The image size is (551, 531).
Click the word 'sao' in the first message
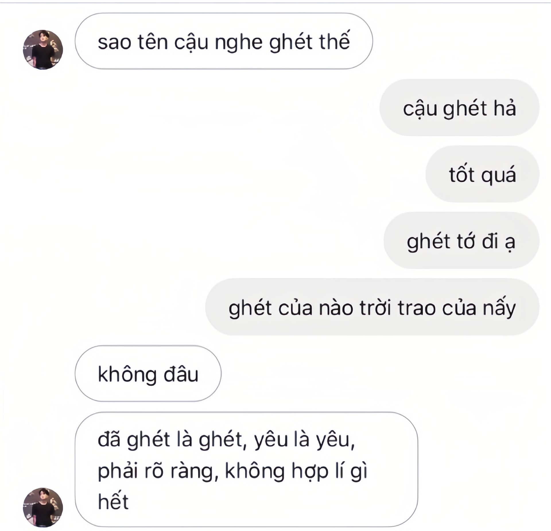(x=115, y=42)
